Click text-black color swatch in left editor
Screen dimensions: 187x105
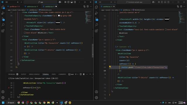[25, 33]
